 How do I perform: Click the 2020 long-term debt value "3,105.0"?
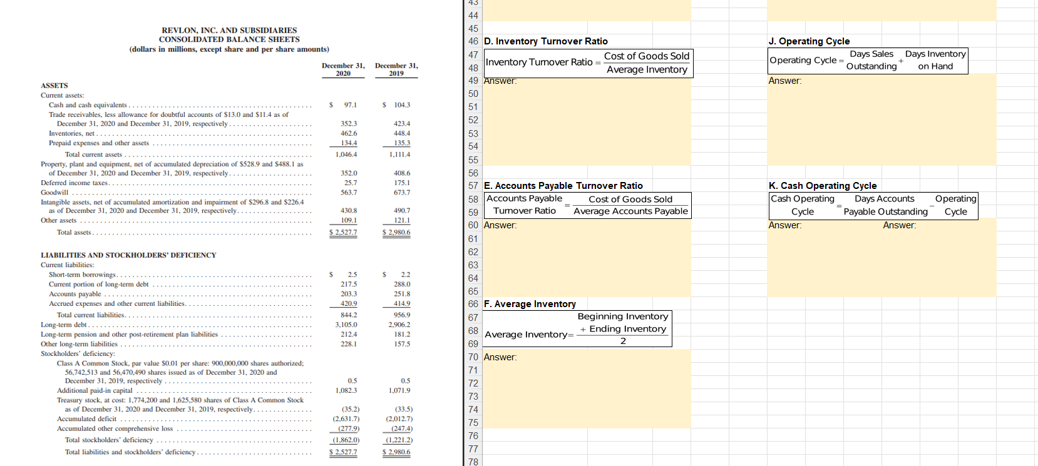(x=346, y=325)
